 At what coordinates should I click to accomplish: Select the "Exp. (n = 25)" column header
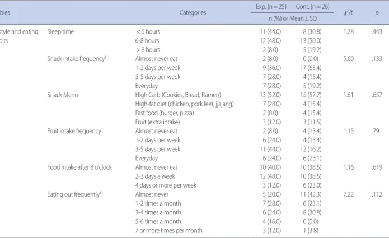(x=271, y=7)
